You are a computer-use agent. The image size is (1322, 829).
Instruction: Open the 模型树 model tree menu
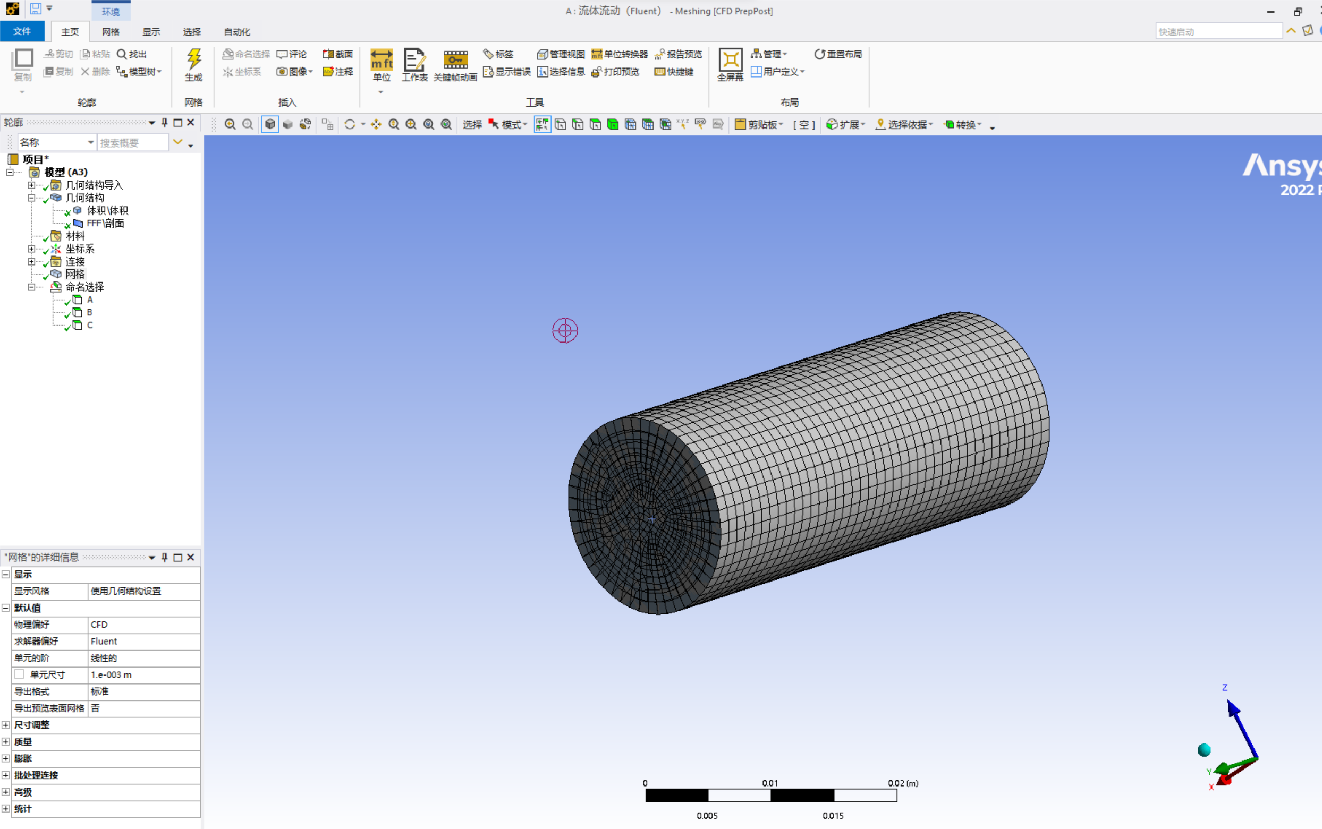coord(139,72)
